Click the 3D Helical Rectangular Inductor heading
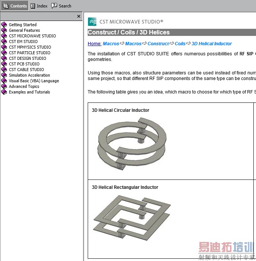The image size is (256, 261). [125, 187]
